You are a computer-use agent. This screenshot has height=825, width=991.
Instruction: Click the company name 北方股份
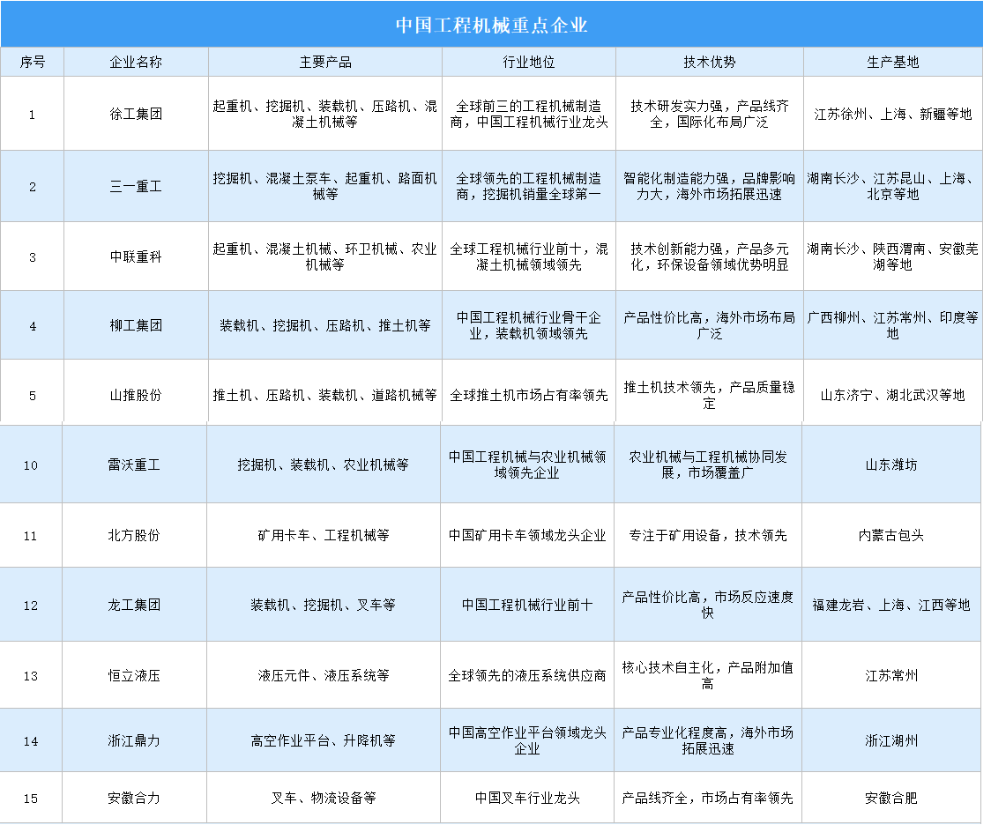(x=134, y=536)
